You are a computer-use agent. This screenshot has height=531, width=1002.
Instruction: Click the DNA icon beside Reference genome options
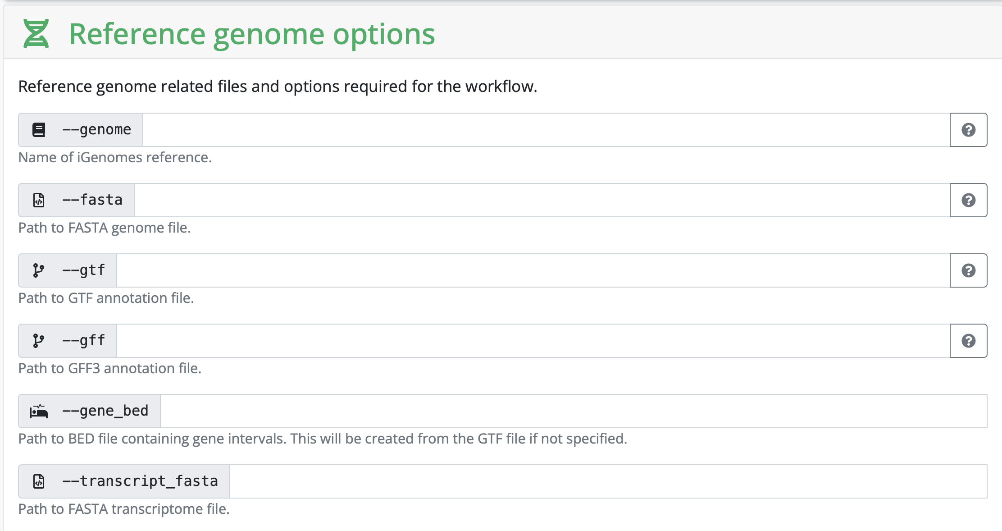pos(36,34)
